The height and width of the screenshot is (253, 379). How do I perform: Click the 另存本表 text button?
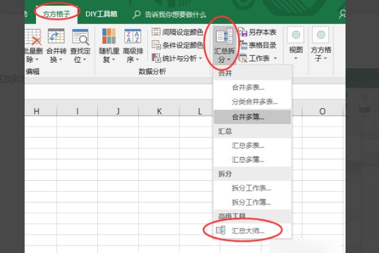[x=263, y=32]
